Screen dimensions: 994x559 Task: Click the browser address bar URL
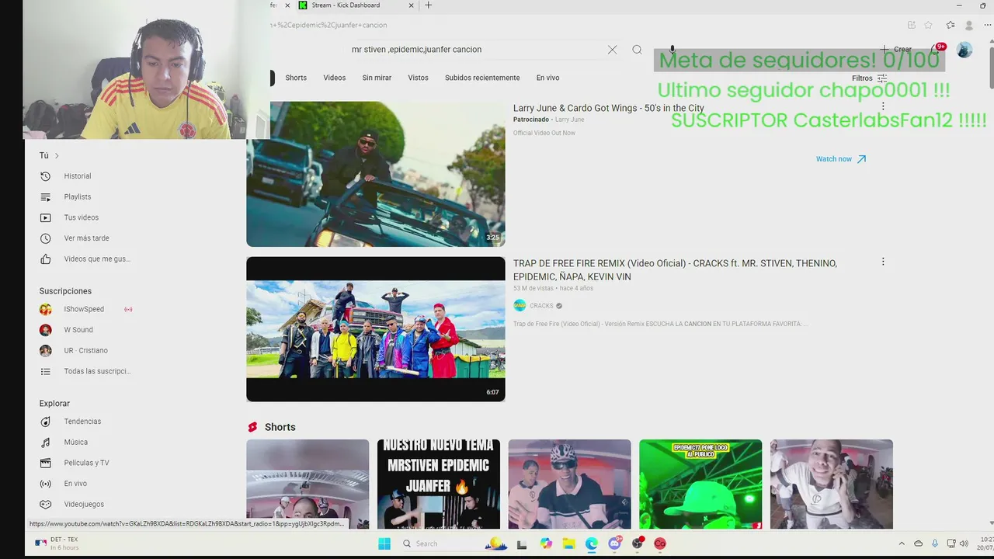[x=328, y=25]
